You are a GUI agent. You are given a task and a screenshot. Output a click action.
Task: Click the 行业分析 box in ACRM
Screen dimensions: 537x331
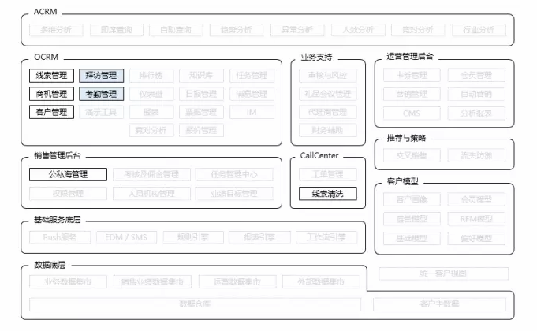click(479, 30)
